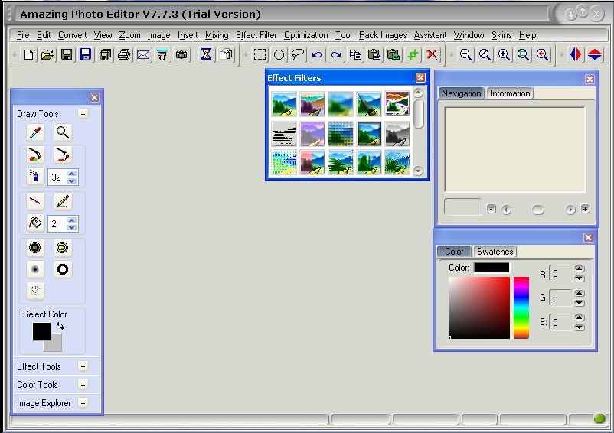Select the magnifier tool in Draw Tools

click(63, 132)
